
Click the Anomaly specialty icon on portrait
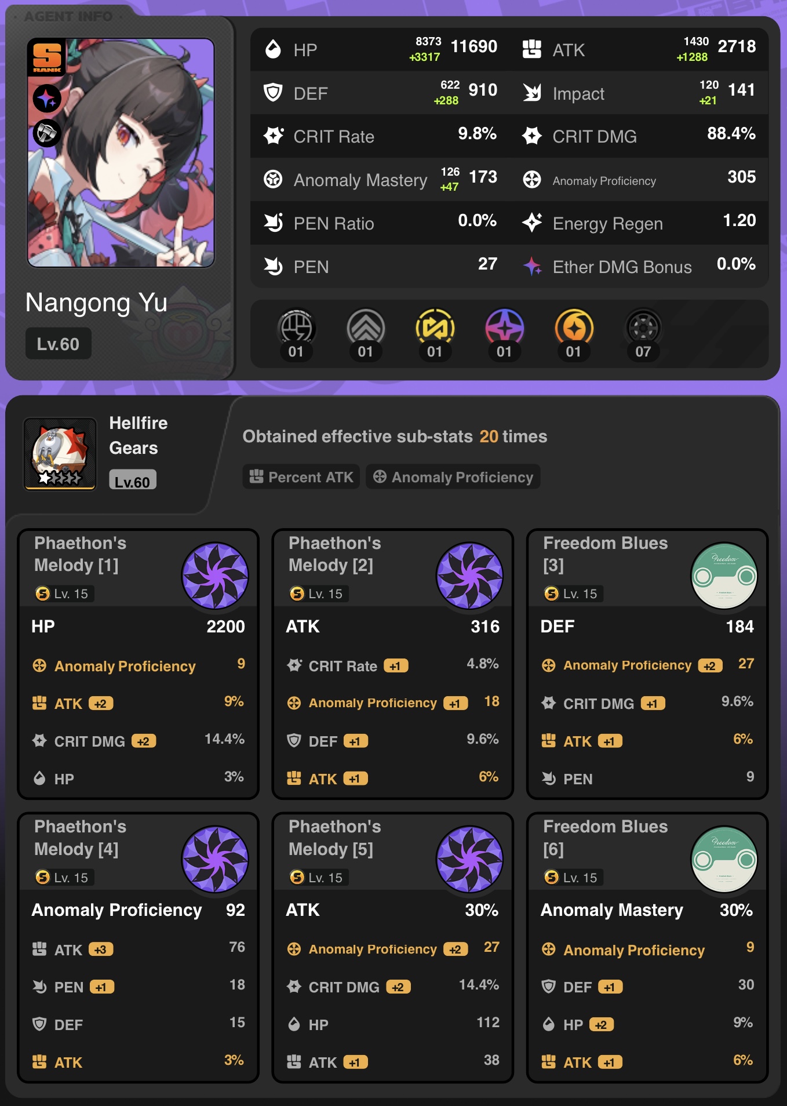tap(47, 133)
